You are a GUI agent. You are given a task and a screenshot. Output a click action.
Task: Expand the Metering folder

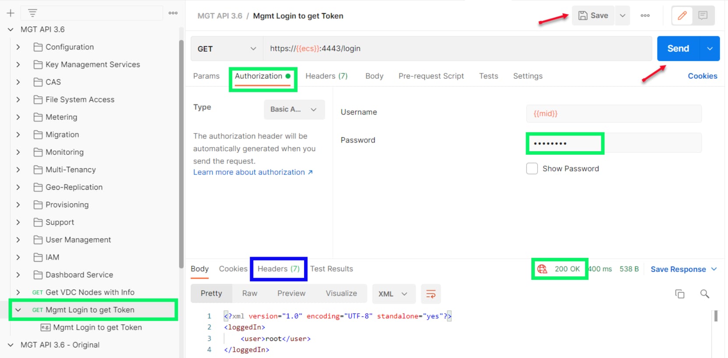[18, 117]
